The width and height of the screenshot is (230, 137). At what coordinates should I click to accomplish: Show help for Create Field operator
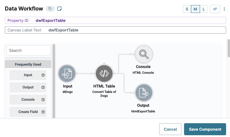tap(43, 112)
